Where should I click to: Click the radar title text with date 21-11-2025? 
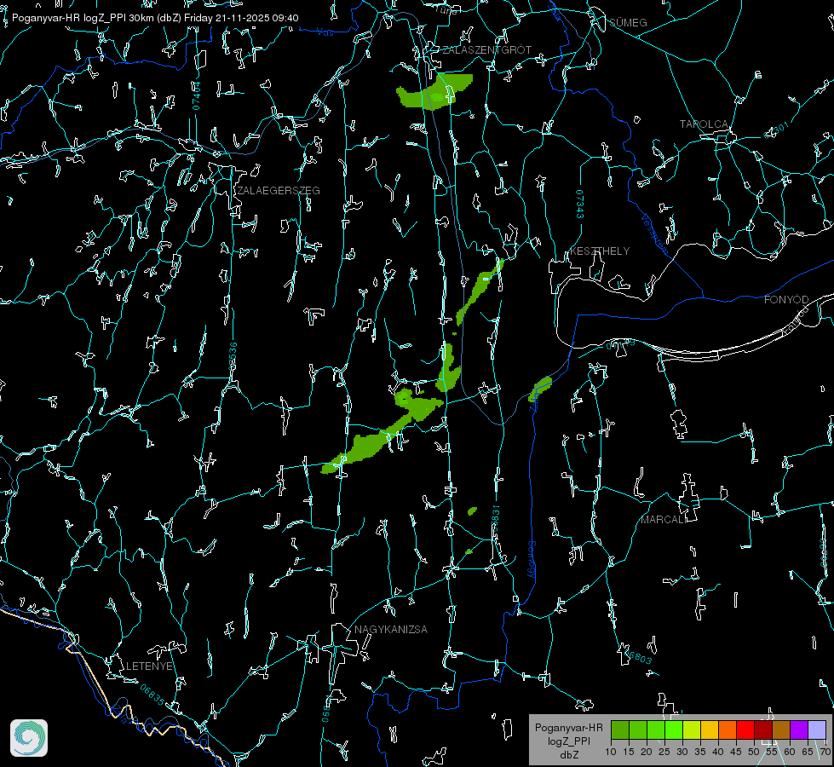155,18
